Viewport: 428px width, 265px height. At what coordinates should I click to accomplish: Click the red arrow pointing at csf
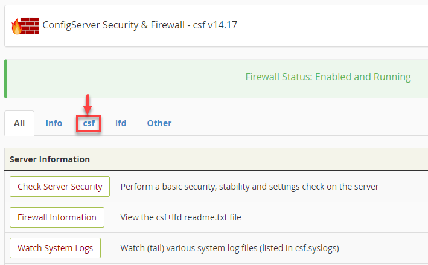[88, 103]
